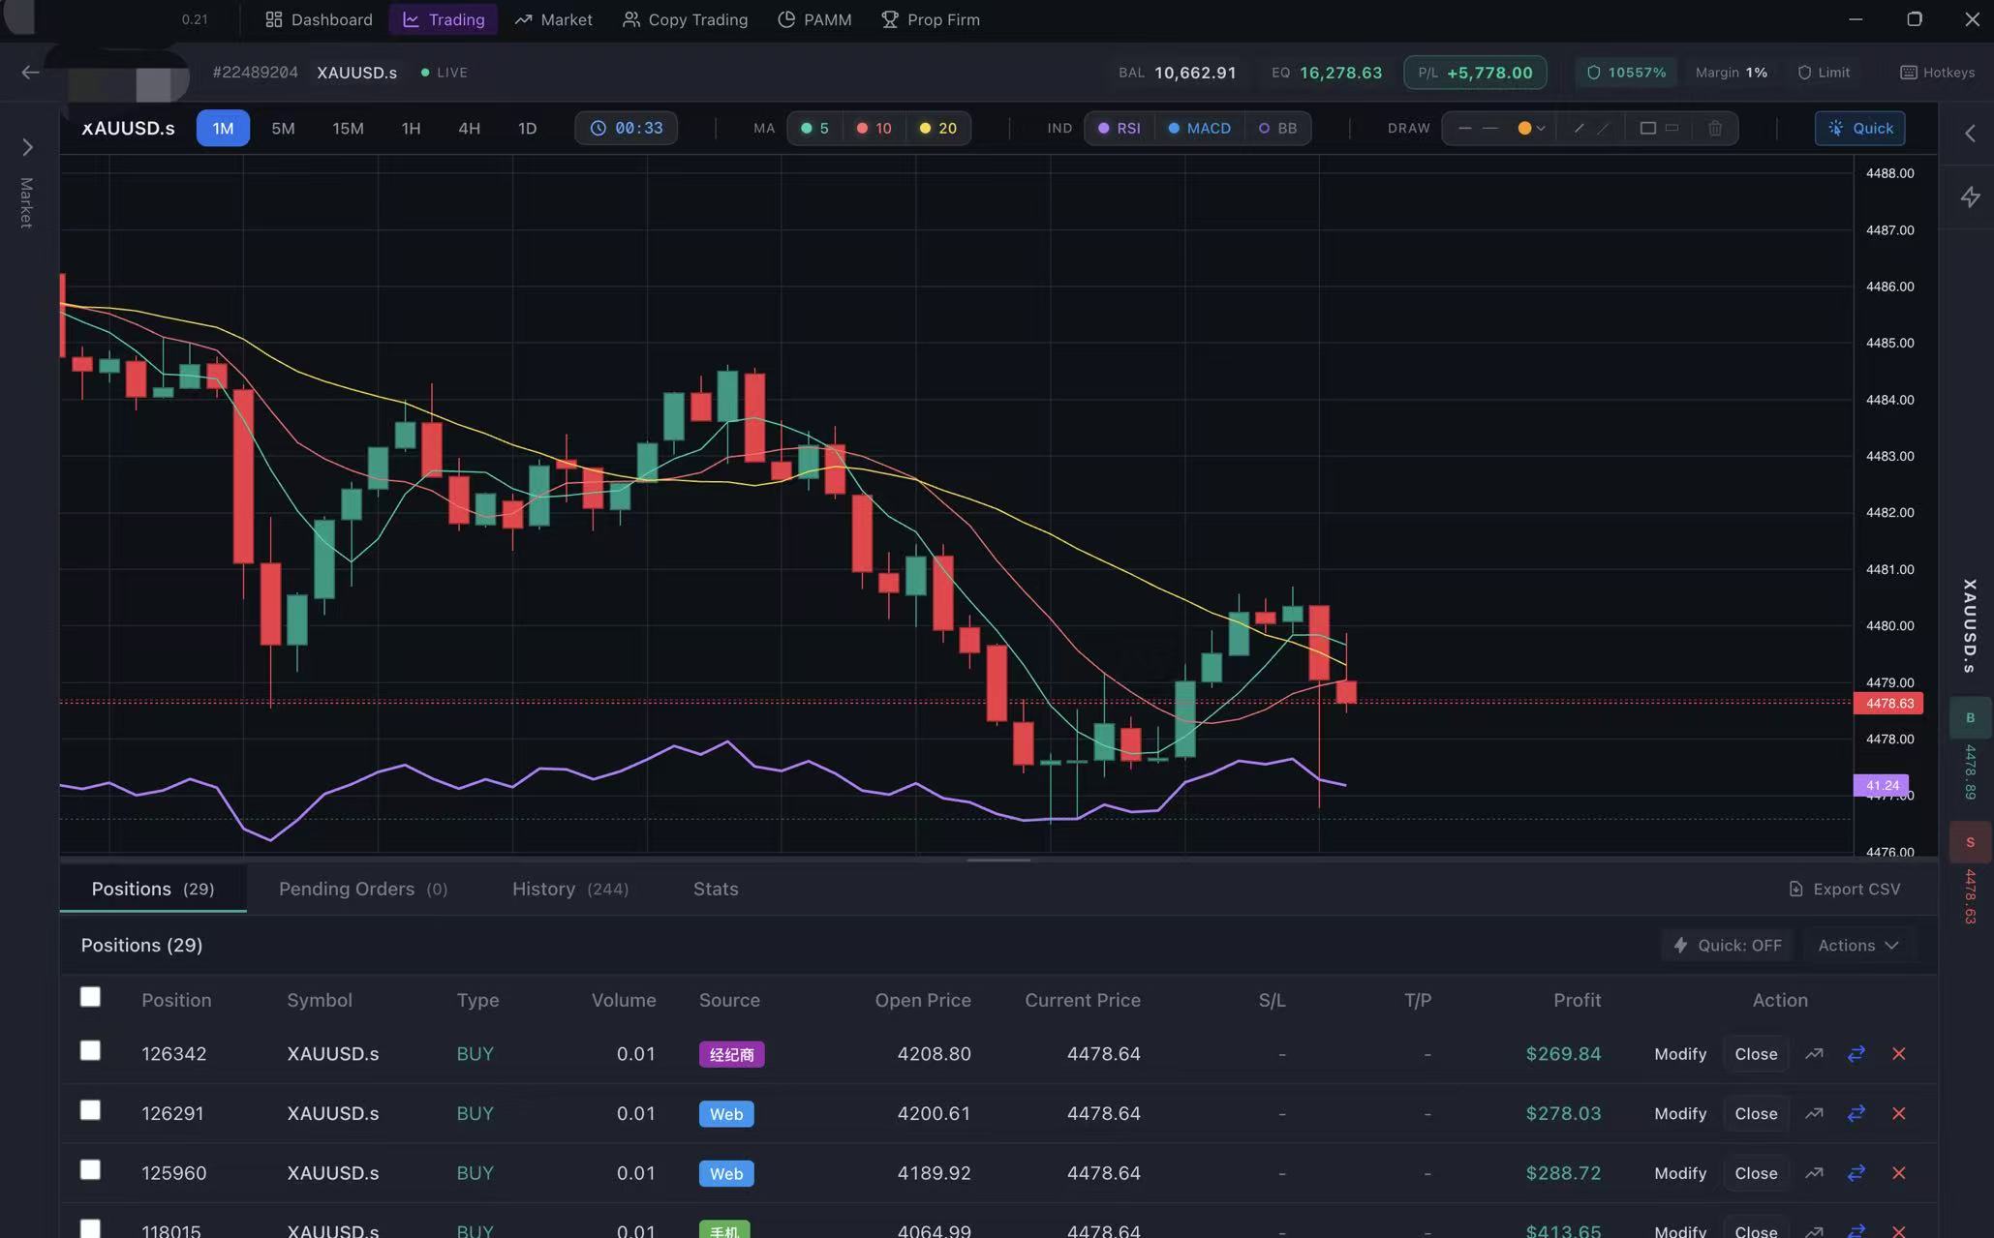Check the box for position 126342
Screen dimensions: 1994x1238
(90, 1050)
